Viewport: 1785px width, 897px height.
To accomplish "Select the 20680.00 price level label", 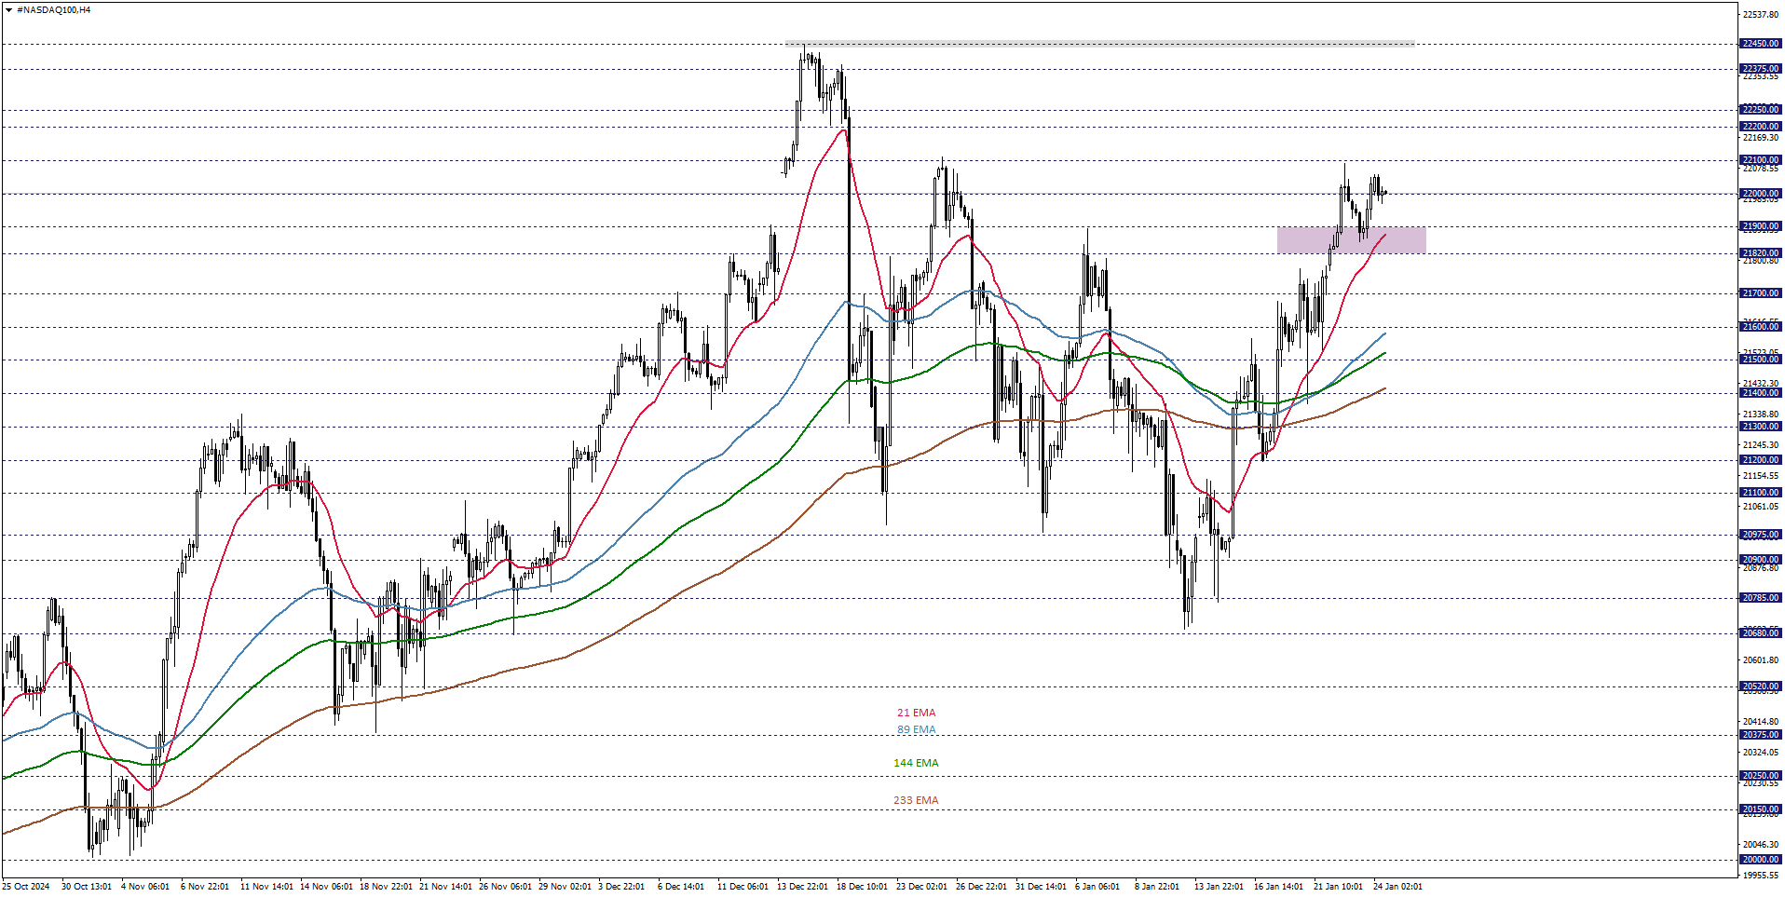I will coord(1760,633).
